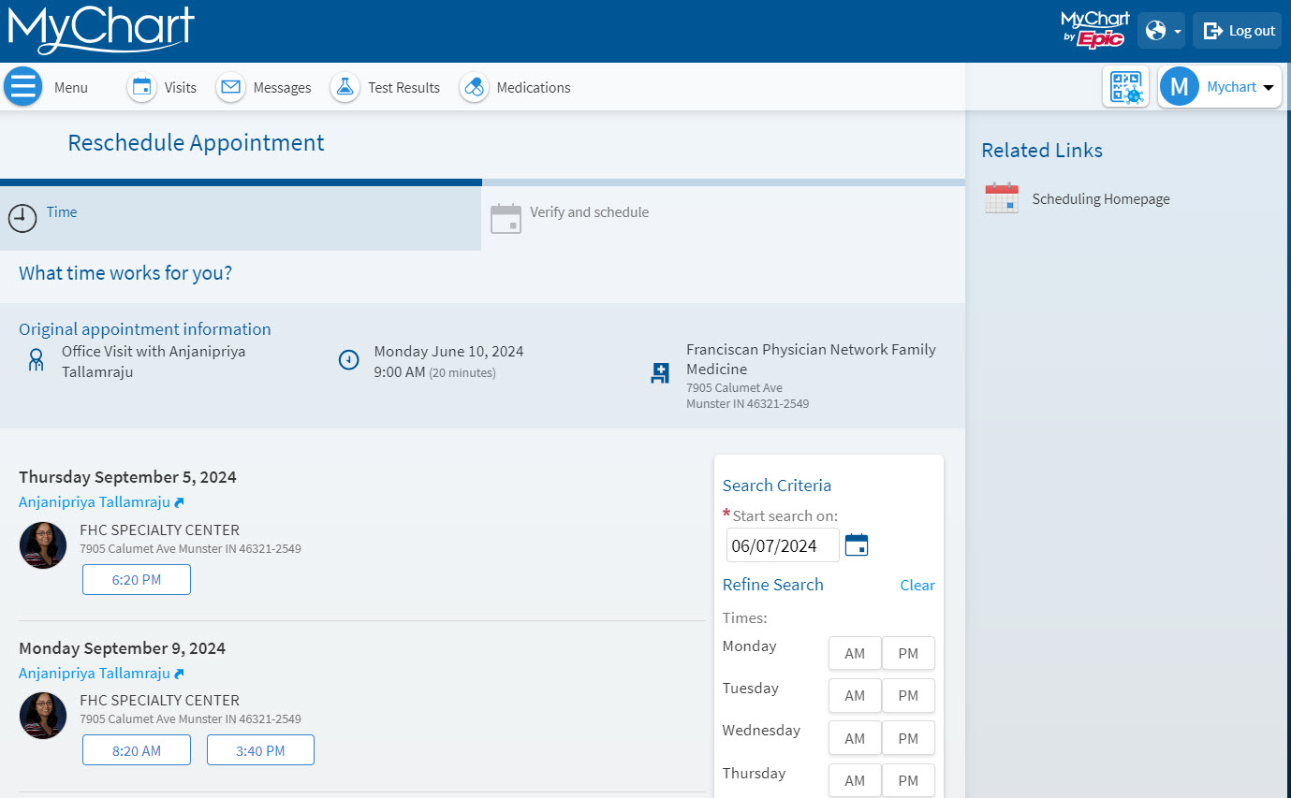Click the clock icon in the Time step
1291x798 pixels.
(22, 218)
